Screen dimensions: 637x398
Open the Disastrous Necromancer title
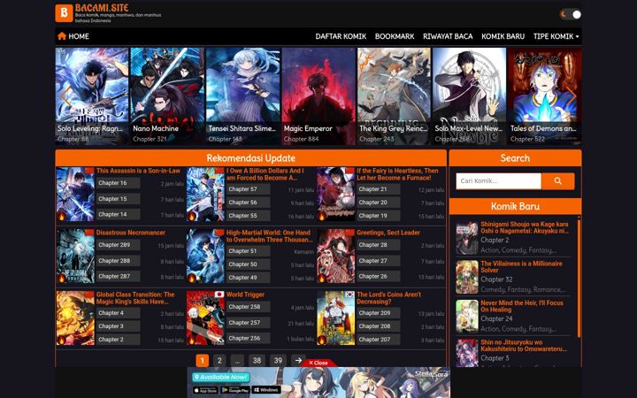click(131, 233)
